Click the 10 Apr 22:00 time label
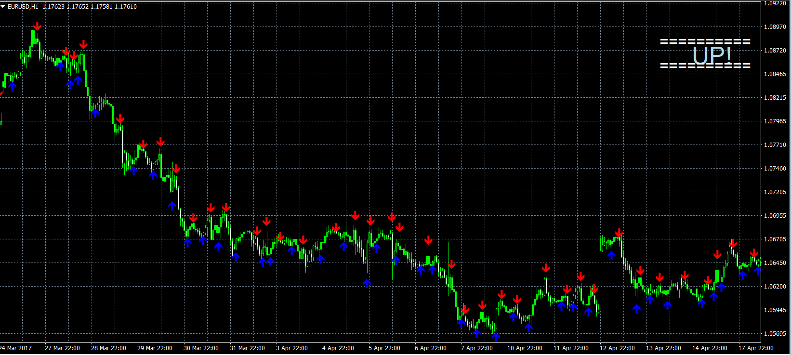 coord(525,348)
